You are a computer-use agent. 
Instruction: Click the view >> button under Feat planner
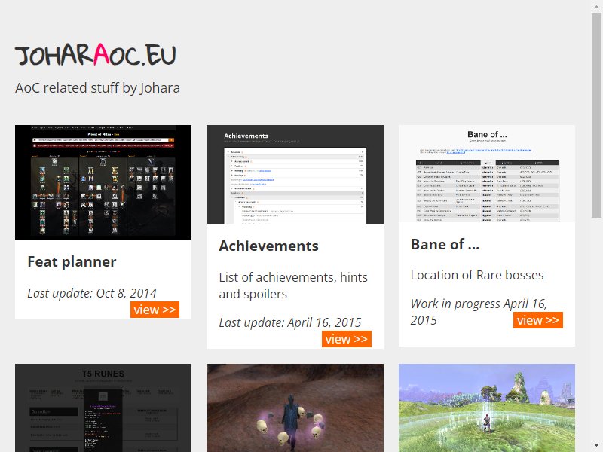(x=155, y=310)
